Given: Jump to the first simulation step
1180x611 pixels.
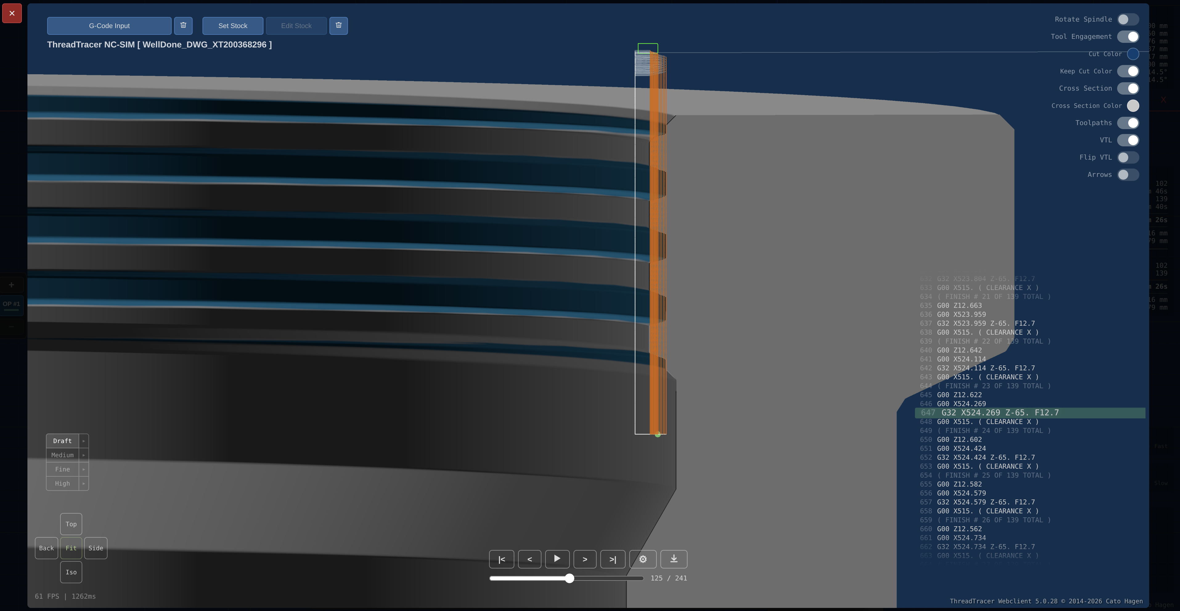Looking at the screenshot, I should click(502, 559).
